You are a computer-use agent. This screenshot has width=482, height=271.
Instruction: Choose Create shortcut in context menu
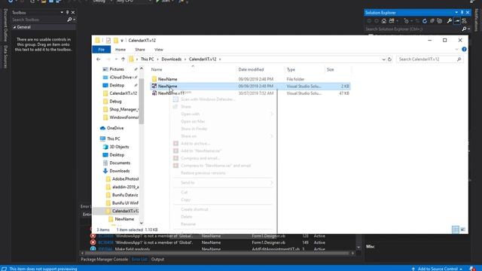(x=194, y=209)
